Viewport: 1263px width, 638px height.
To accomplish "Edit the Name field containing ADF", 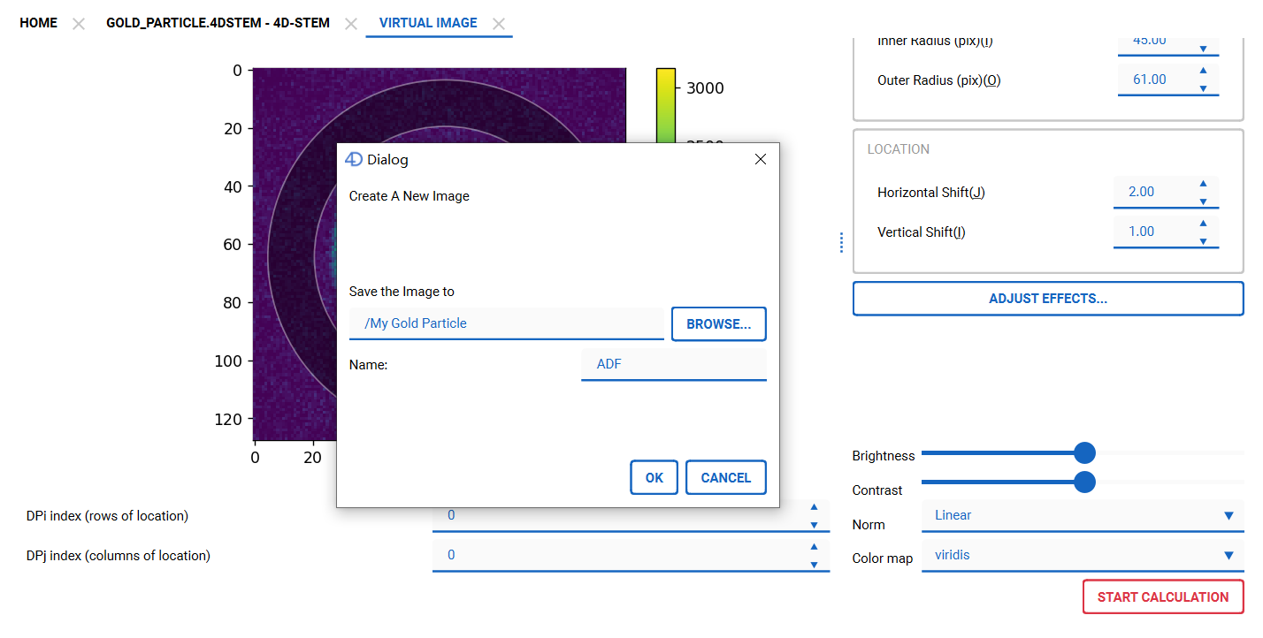I will pyautogui.click(x=674, y=363).
